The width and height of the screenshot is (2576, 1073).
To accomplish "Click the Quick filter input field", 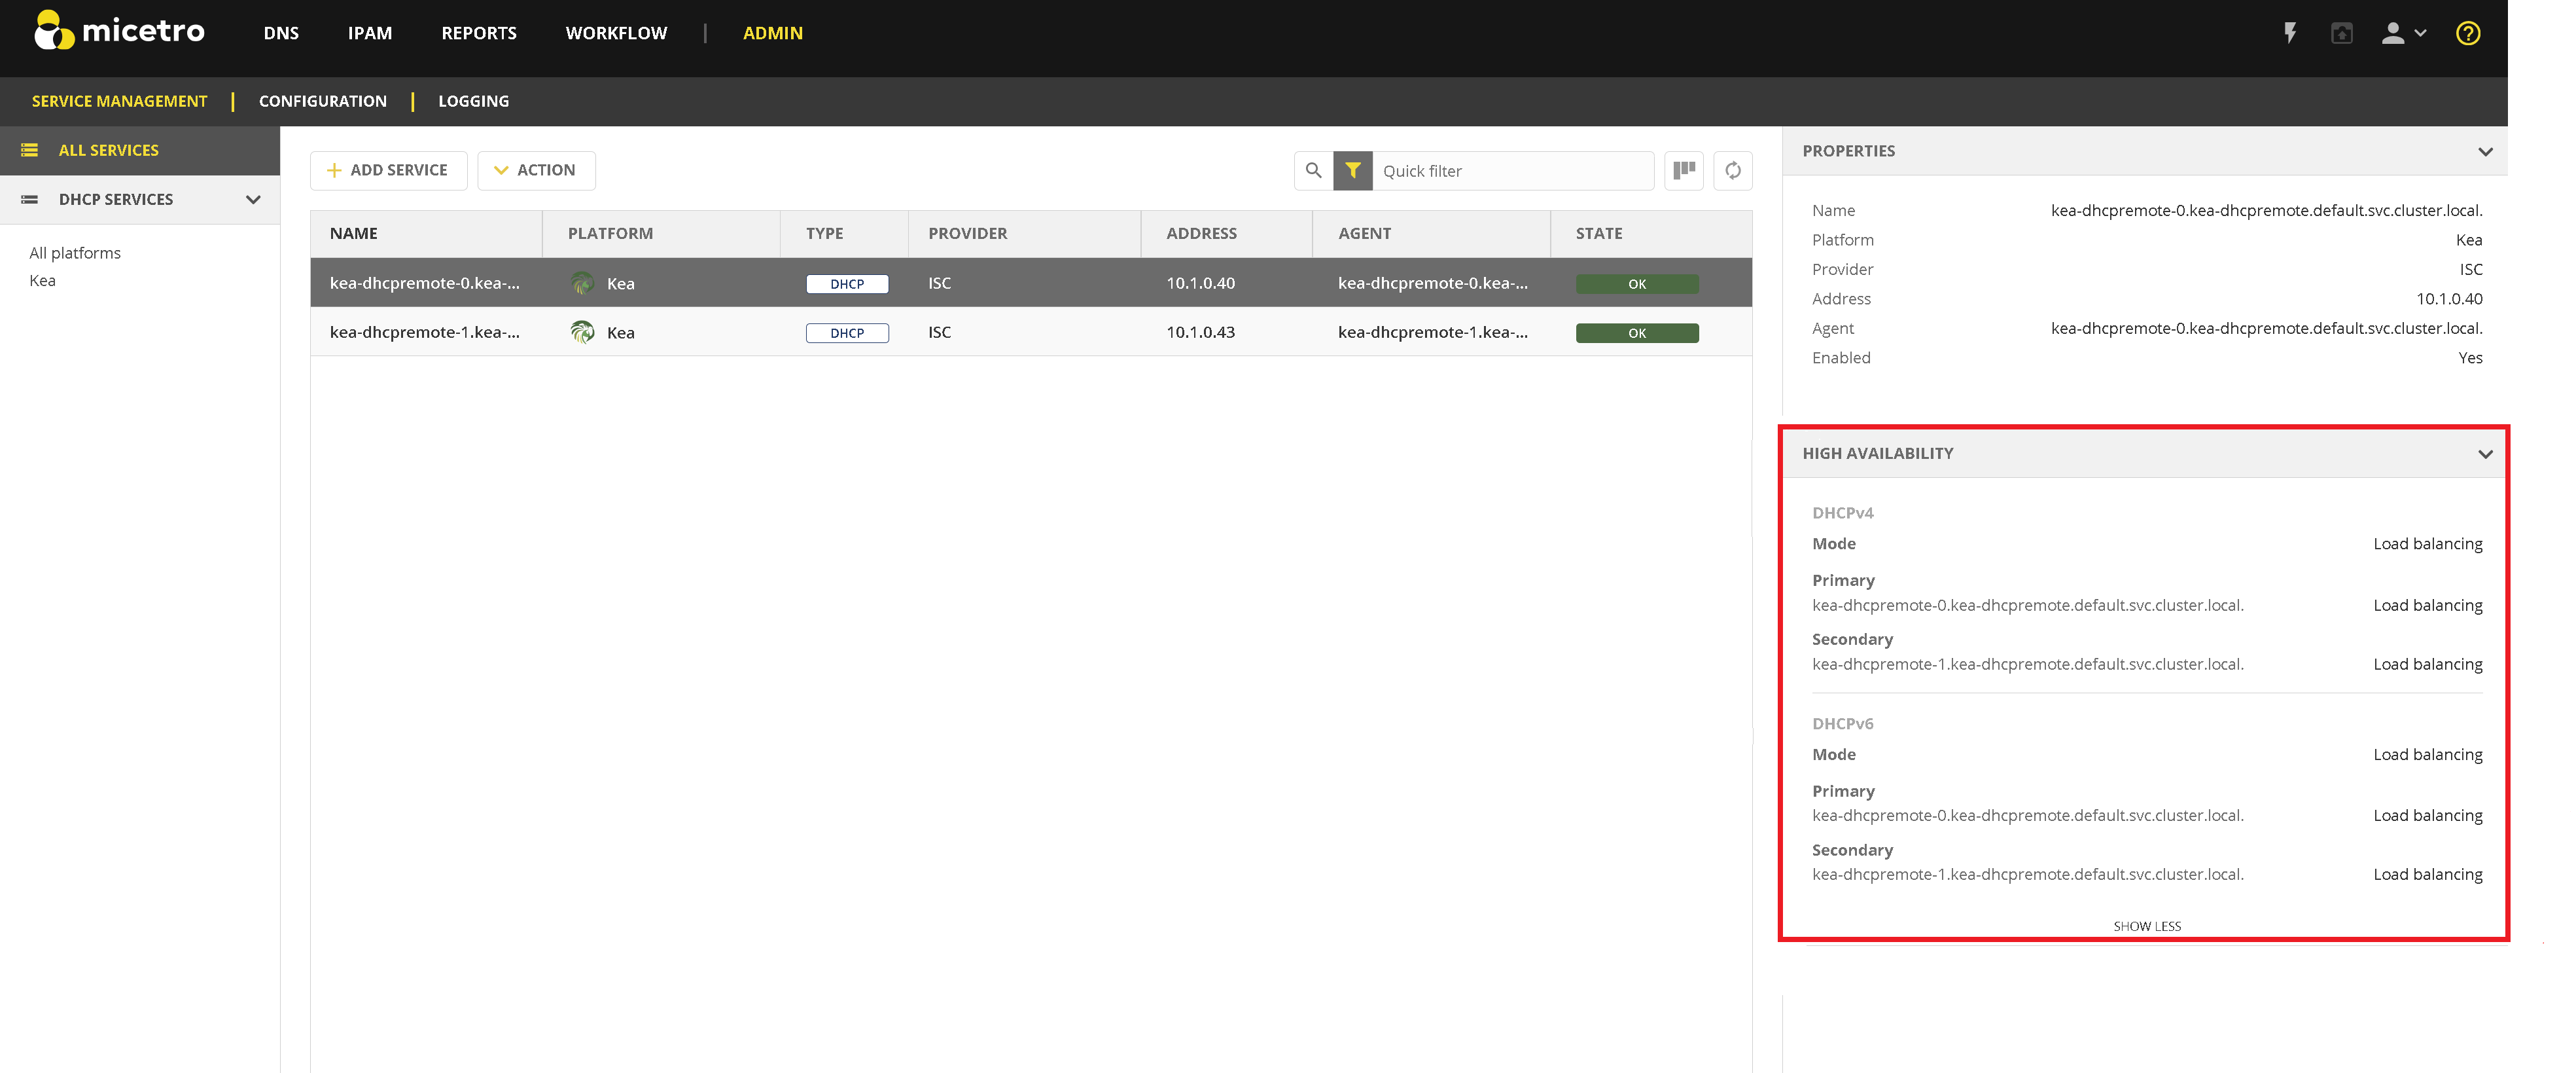I will pyautogui.click(x=1511, y=171).
